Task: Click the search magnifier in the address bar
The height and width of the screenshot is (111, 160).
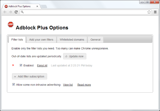Action: click(22, 12)
